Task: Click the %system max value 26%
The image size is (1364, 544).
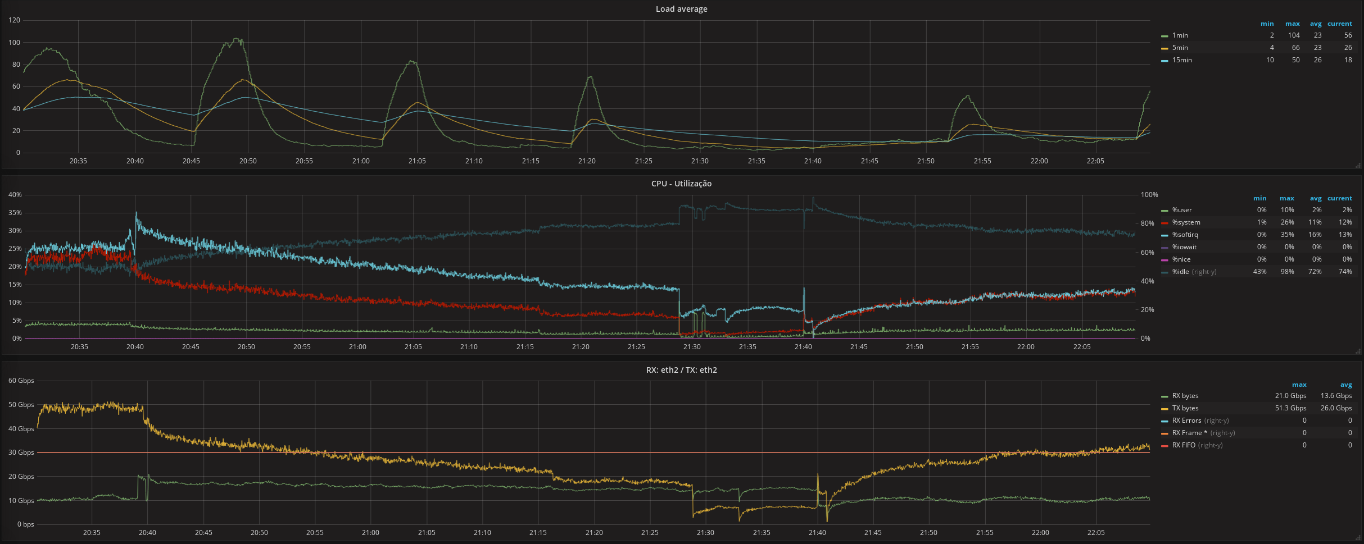Action: (1287, 222)
